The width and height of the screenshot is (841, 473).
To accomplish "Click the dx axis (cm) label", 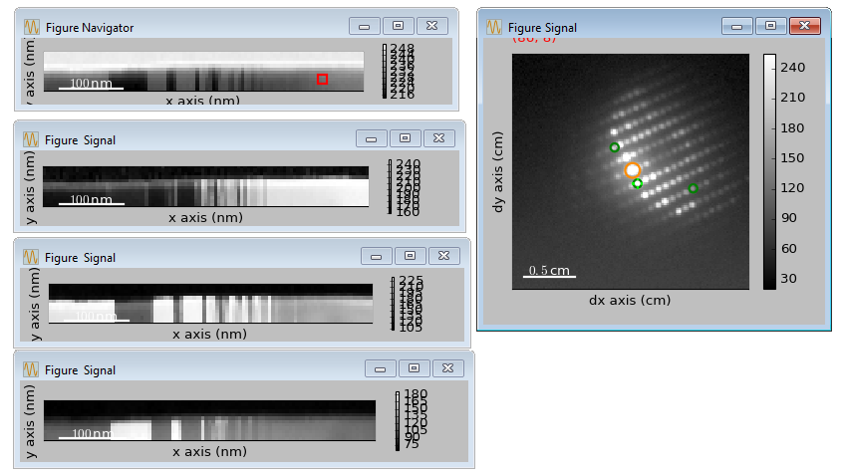I will coord(630,300).
